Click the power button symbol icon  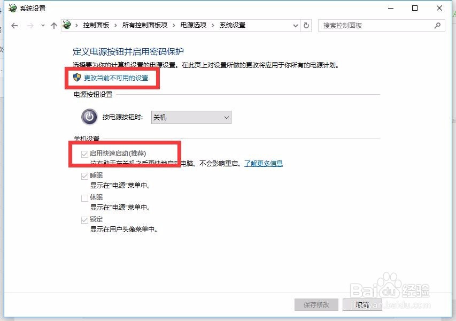(x=89, y=117)
